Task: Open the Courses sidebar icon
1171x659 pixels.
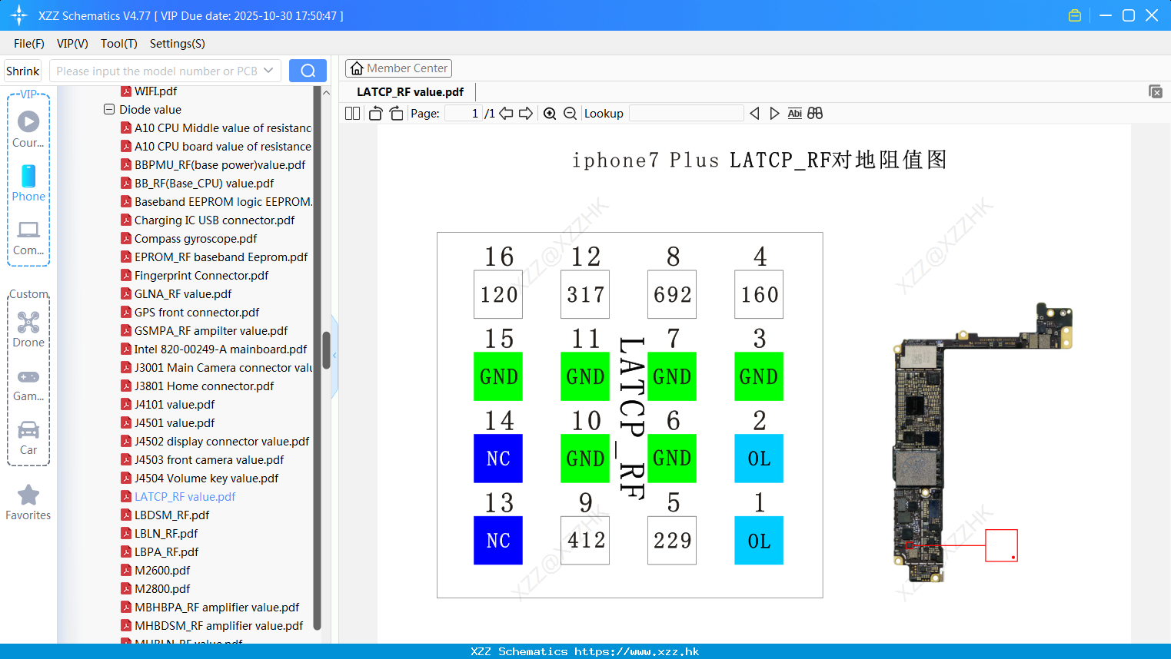Action: point(28,129)
